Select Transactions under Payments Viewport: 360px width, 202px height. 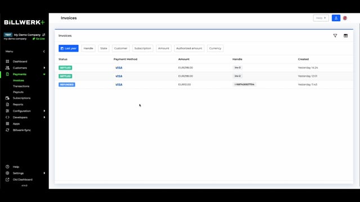[21, 86]
